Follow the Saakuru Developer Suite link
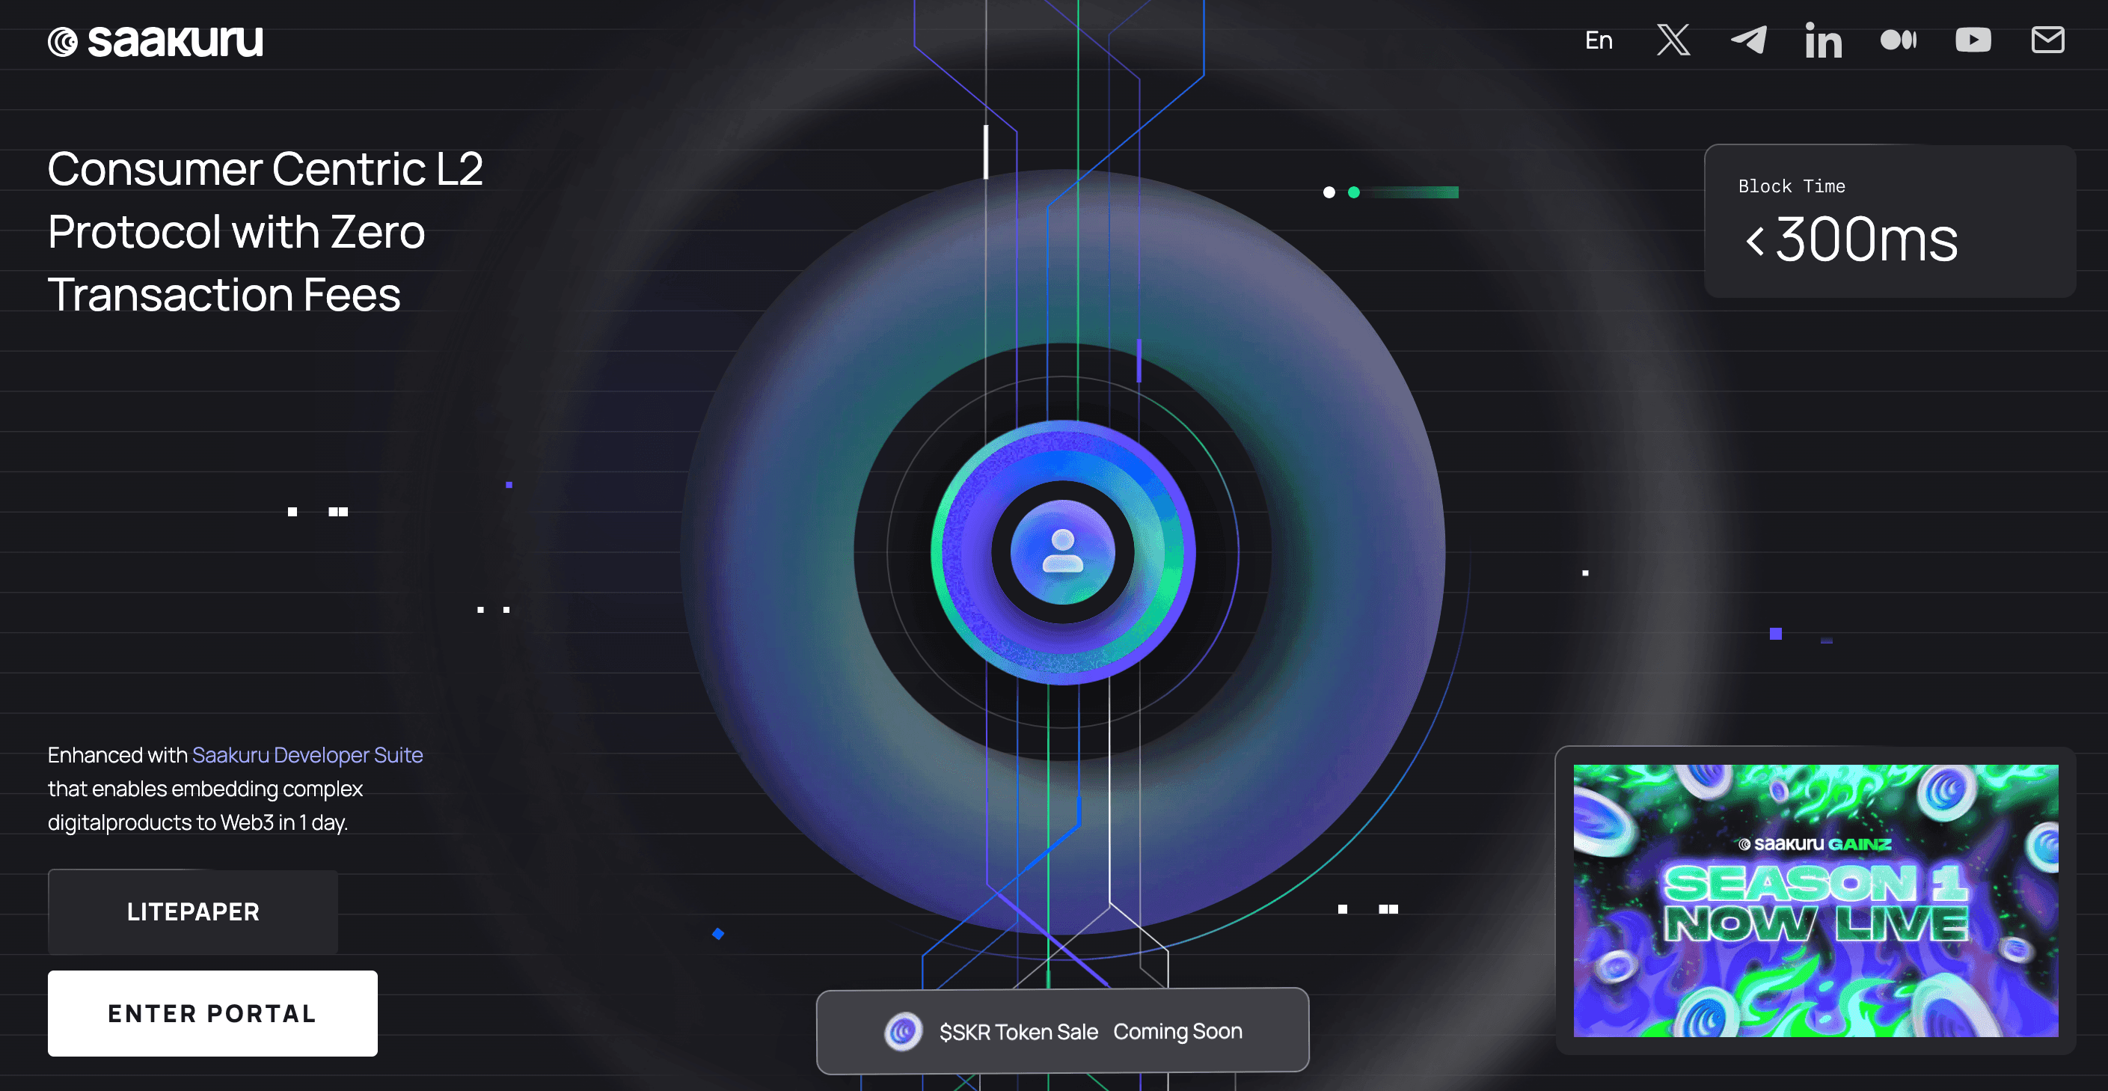Screen dimensions: 2108x1091 tap(307, 754)
